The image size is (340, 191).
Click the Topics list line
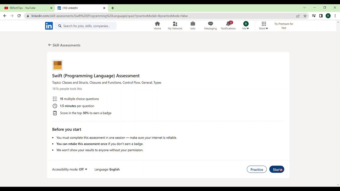click(x=107, y=83)
